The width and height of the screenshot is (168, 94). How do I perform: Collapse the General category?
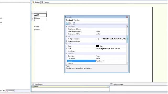click(x=66, y=54)
